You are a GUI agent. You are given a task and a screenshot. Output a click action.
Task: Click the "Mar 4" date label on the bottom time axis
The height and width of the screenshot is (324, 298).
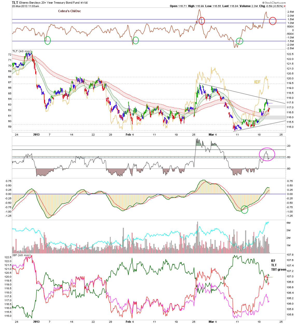213,322
